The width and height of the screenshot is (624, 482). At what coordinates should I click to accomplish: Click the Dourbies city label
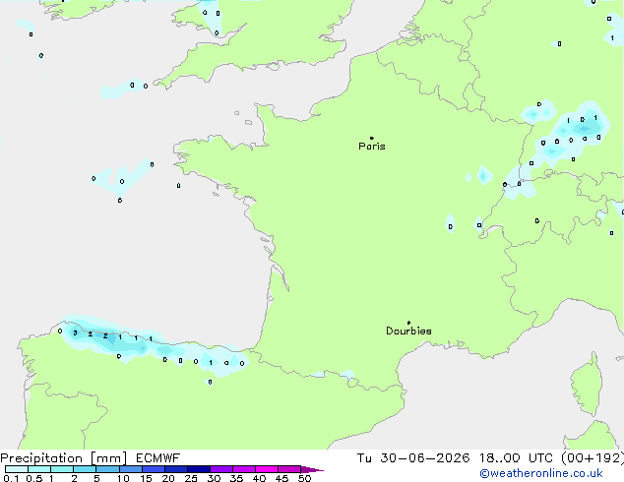click(408, 331)
